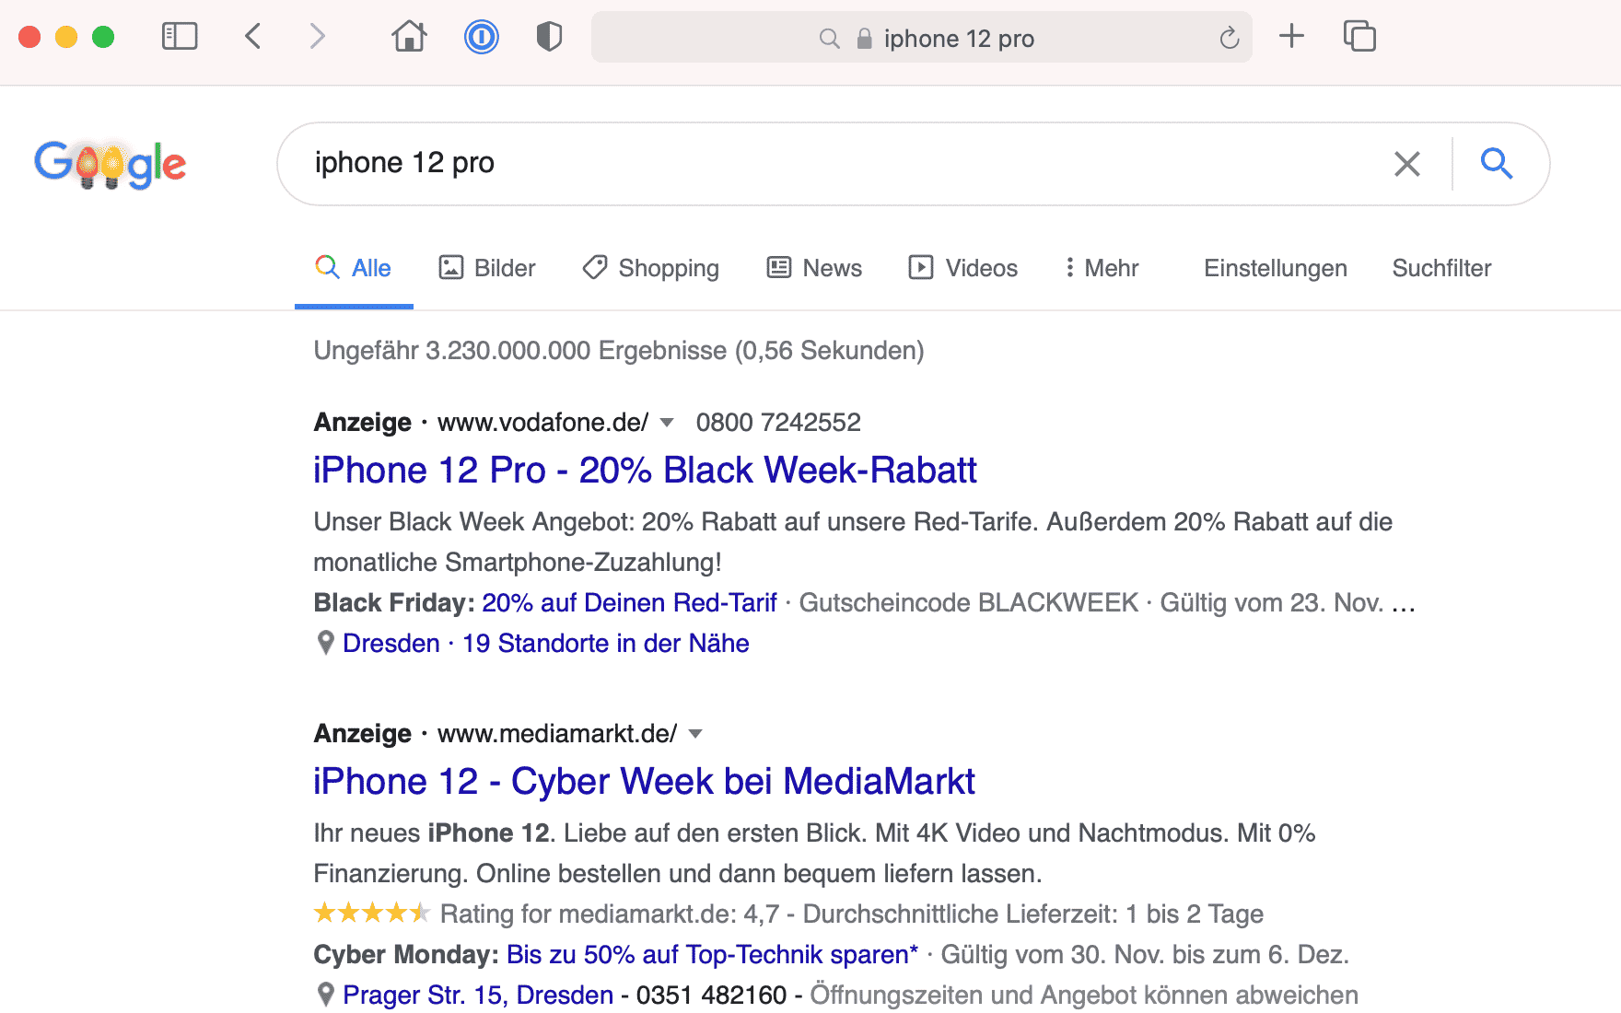Close the Safari window
1621x1013 pixels.
click(x=29, y=37)
